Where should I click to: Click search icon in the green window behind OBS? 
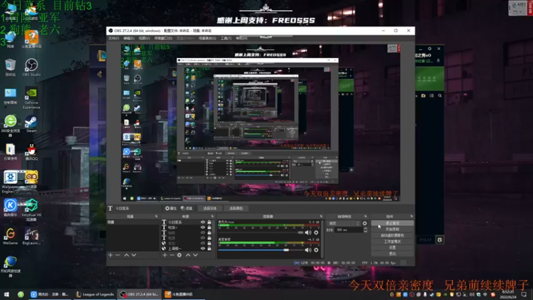[440, 96]
